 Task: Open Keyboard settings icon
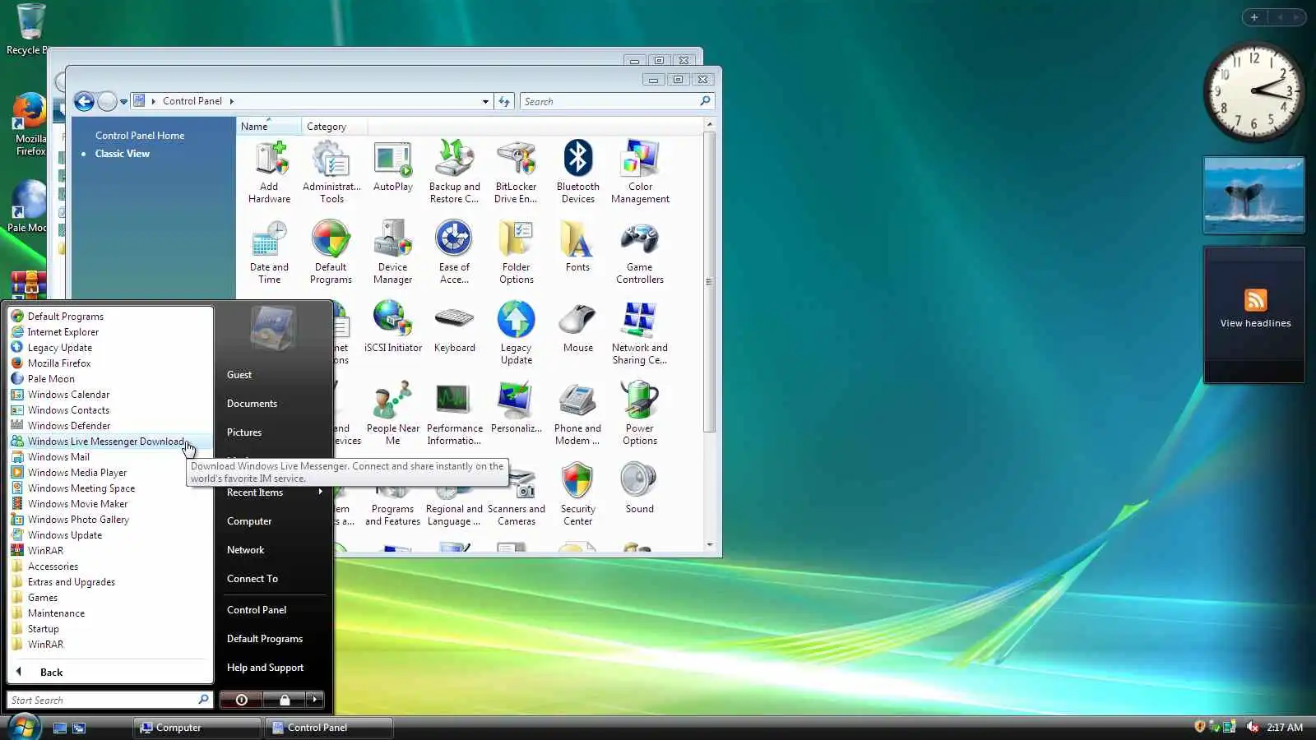pos(455,326)
